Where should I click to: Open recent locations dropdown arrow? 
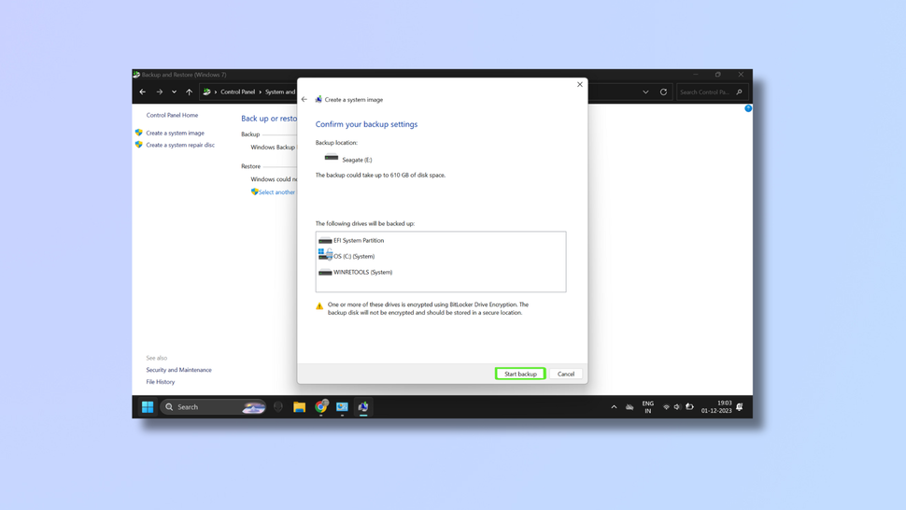[174, 92]
